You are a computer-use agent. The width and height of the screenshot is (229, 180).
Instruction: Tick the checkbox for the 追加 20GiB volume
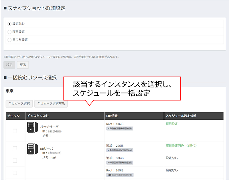point(15,148)
